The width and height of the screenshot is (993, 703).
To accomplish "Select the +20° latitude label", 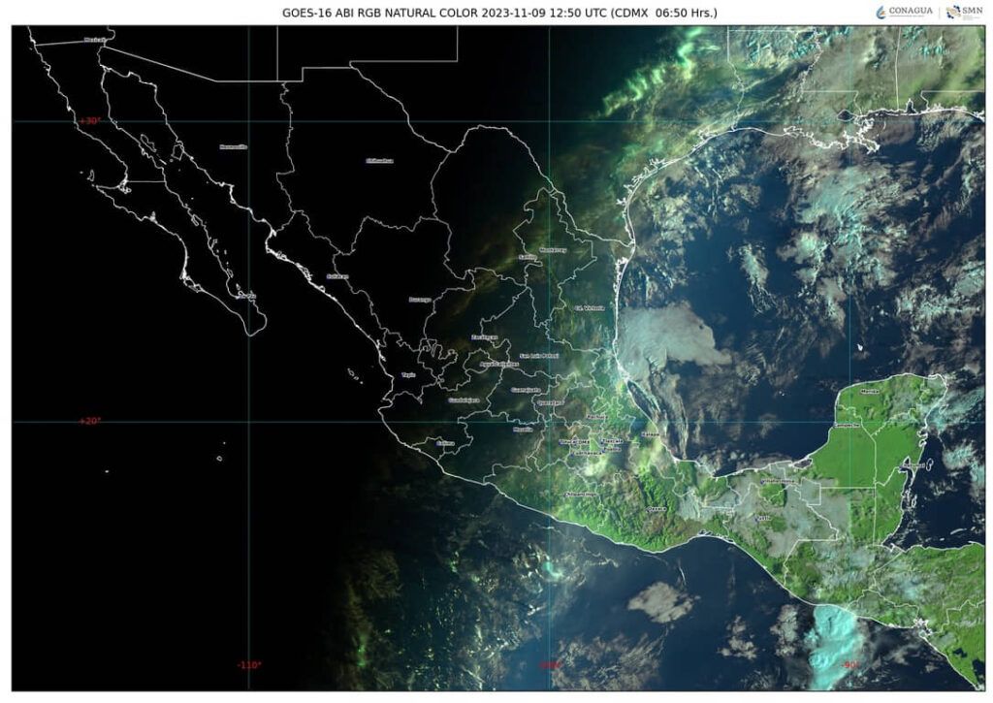I will pos(89,422).
